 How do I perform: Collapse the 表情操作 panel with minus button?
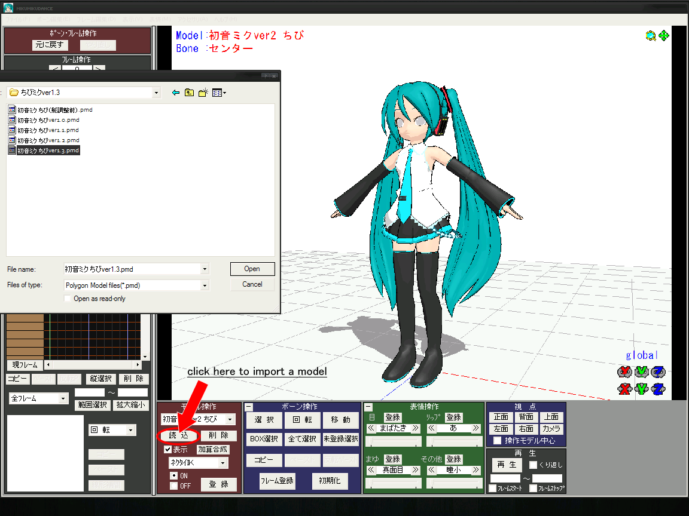368,407
